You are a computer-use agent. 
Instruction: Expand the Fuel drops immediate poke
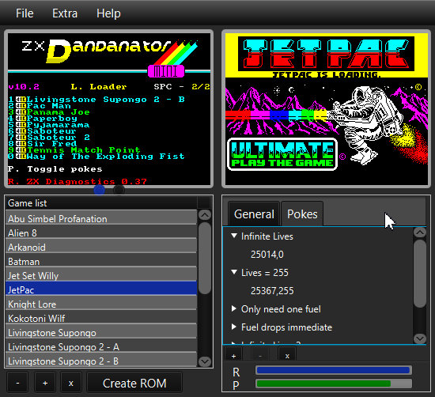pos(234,327)
